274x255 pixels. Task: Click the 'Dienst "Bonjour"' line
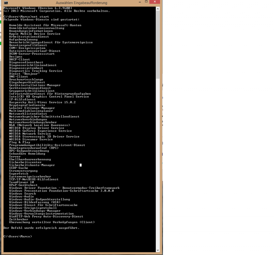point(24,74)
